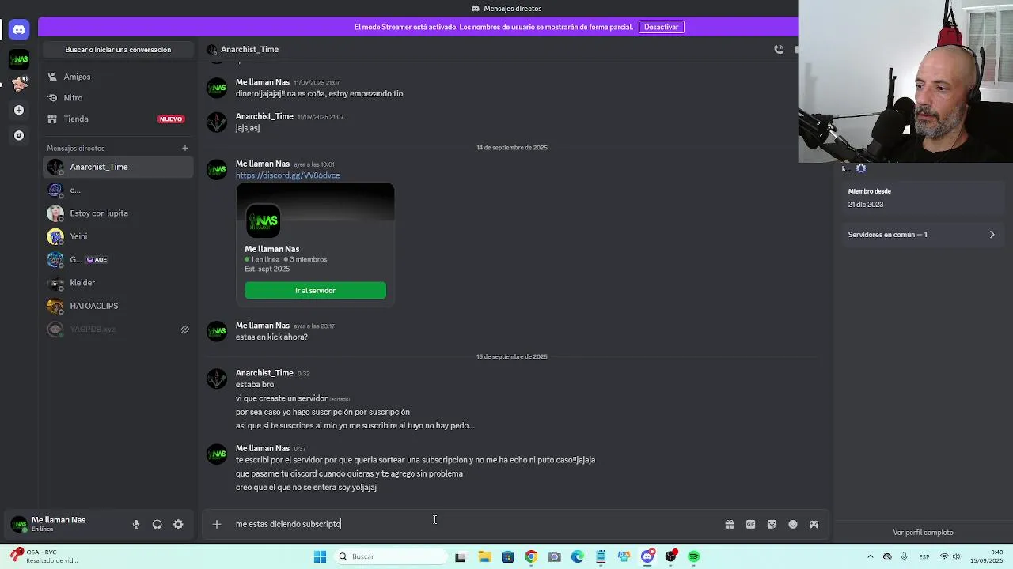Click the search or start conversation box
This screenshot has height=569, width=1013.
[118, 49]
